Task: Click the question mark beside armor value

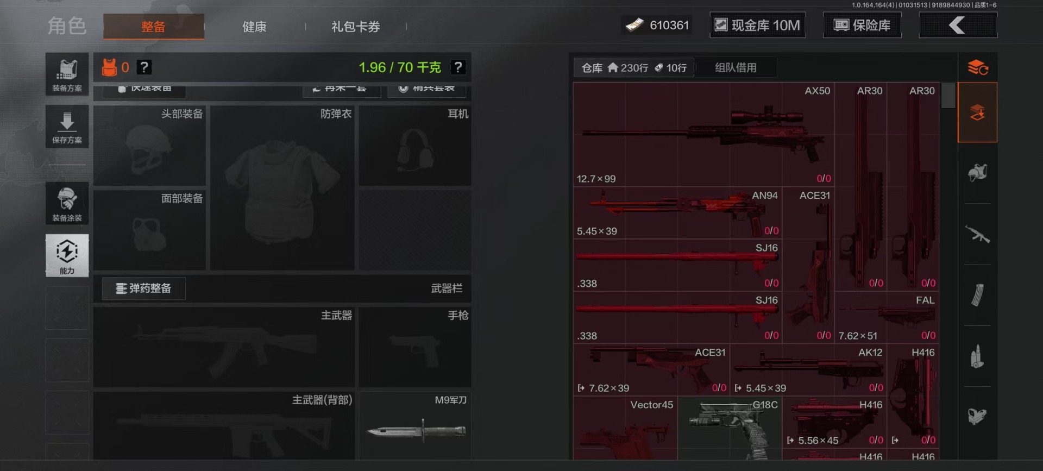Action: click(x=144, y=67)
